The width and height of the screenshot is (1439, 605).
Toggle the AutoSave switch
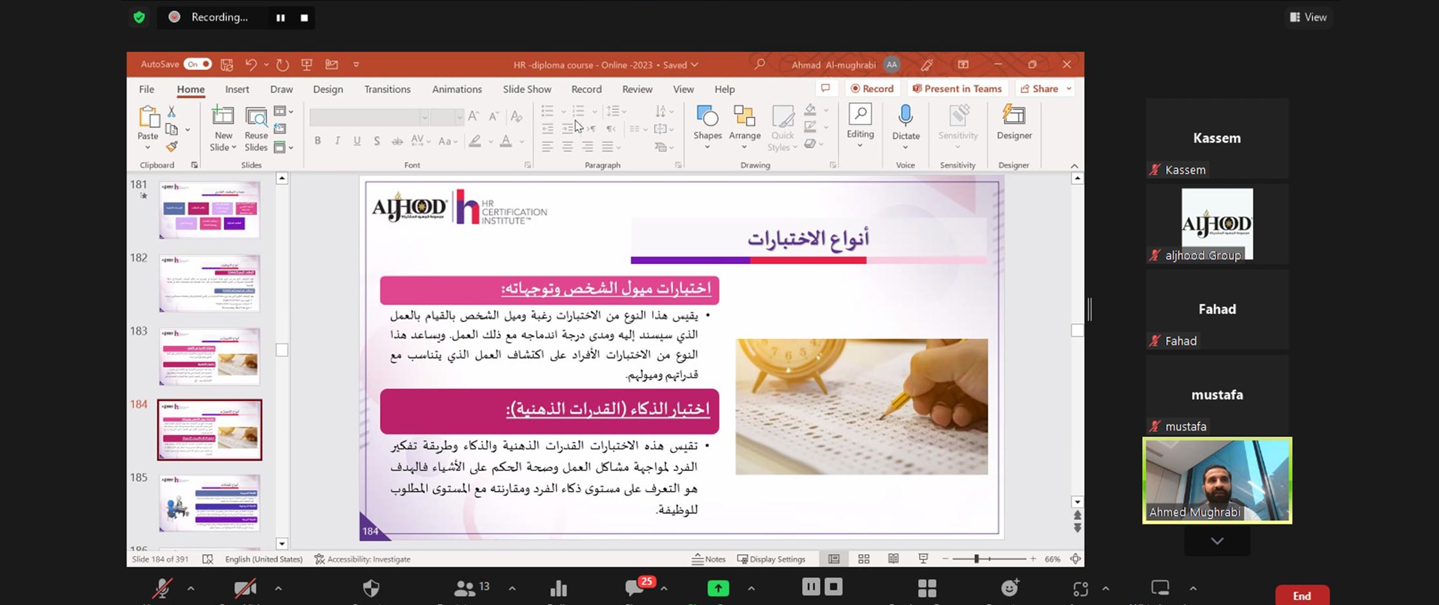click(197, 64)
